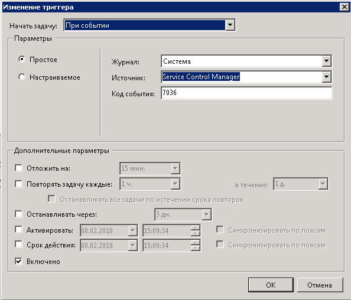Close the Изменение триггера dialog
The height and width of the screenshot is (300, 351).
pyautogui.click(x=344, y=7)
